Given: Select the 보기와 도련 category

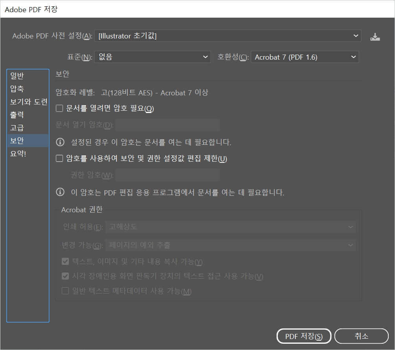Looking at the screenshot, I should point(28,102).
